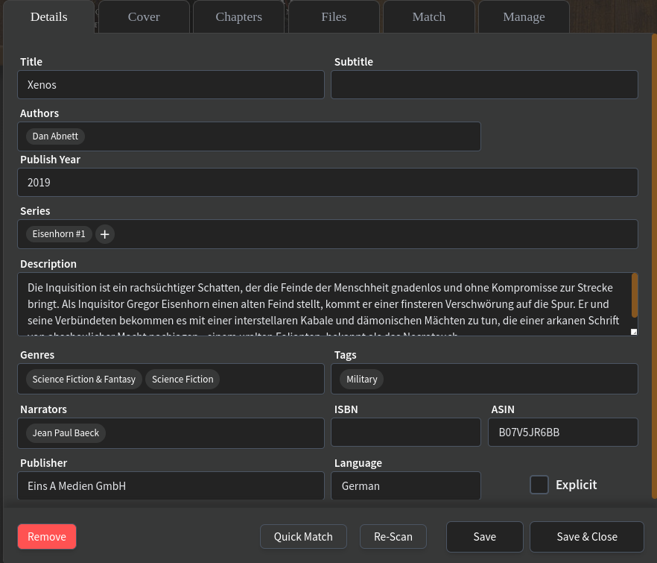
Task: Trigger a Re-Scan of the item
Action: pyautogui.click(x=393, y=536)
